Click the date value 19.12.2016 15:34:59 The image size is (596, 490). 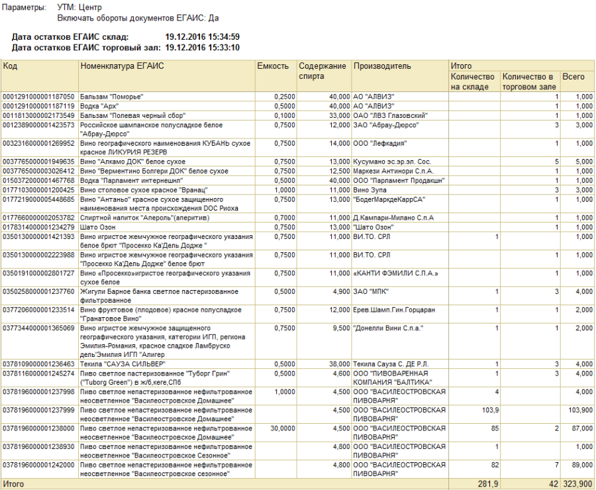click(x=202, y=37)
